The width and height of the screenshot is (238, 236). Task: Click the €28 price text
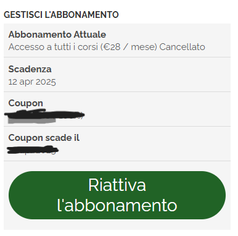tap(112, 47)
